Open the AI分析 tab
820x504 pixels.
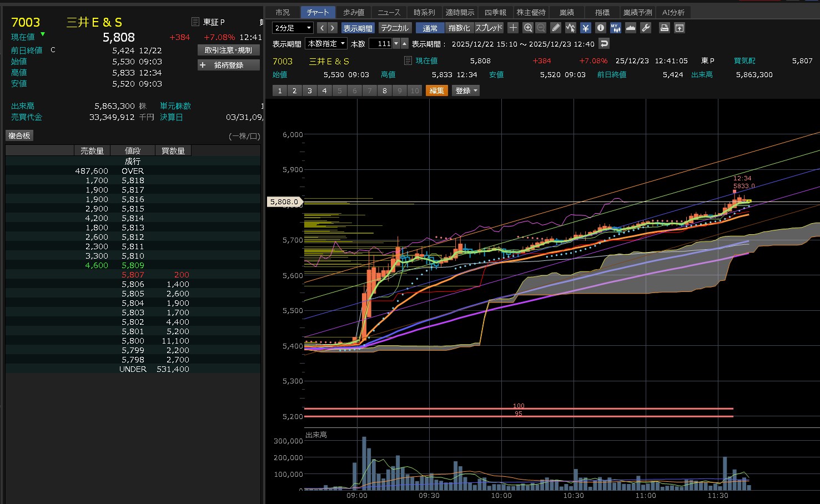[x=673, y=12]
